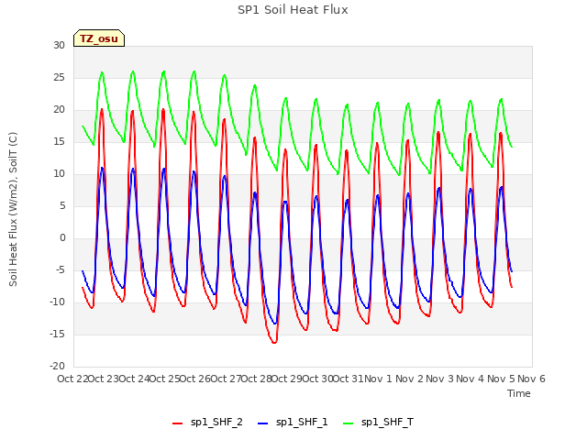Click the Oct 28 x-axis tick label
587x440 pixels.
[x=257, y=379]
